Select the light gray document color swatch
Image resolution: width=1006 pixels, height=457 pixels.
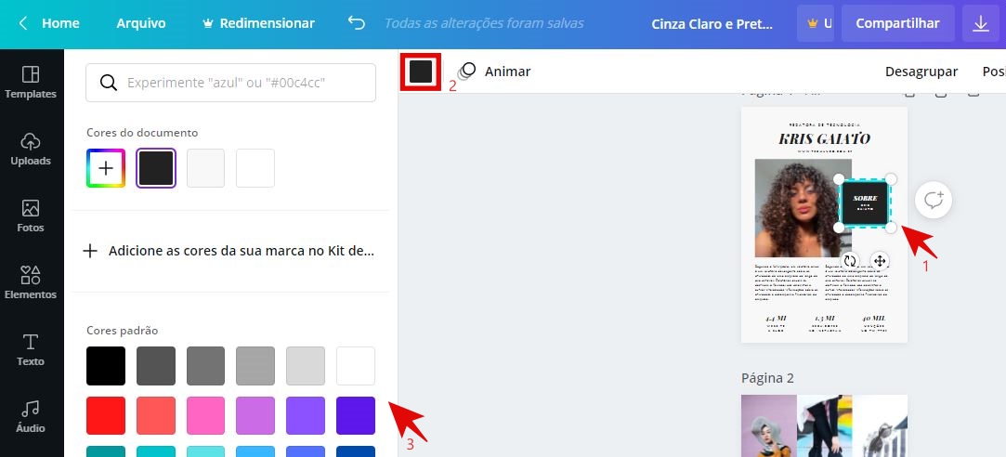[x=206, y=168]
